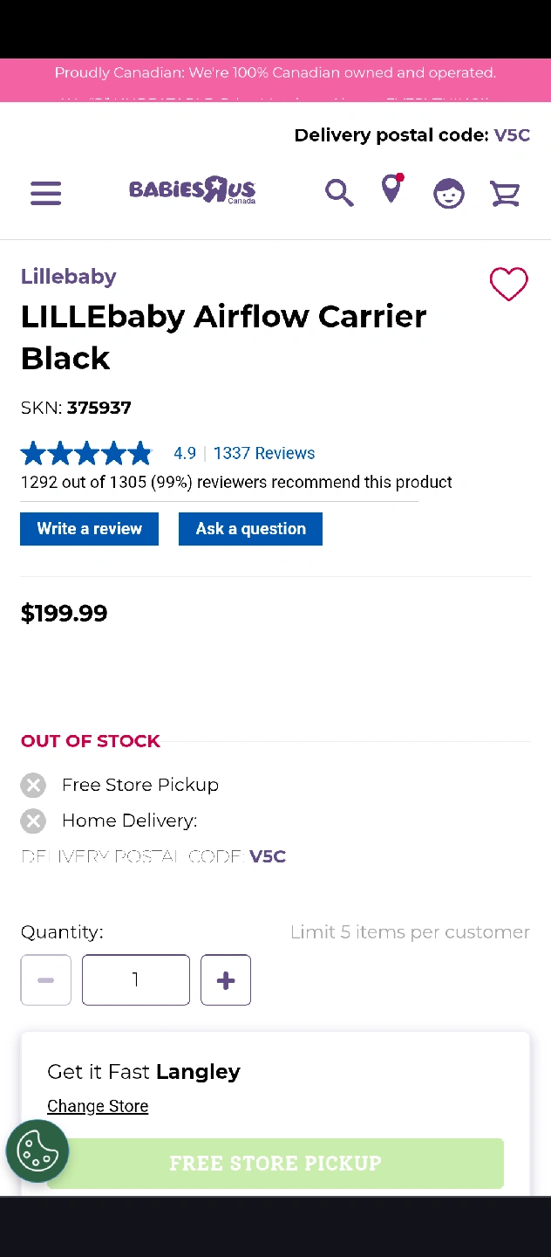Screen dimensions: 551x1257
Task: Click the quantity input field
Action: [136, 980]
